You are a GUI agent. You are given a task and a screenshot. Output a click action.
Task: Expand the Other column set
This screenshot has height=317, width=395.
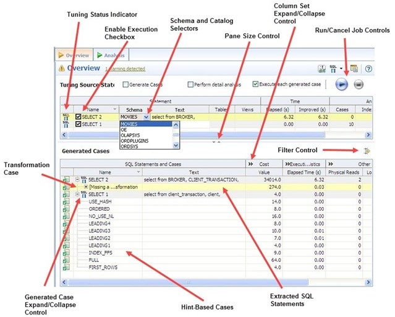[x=331, y=164]
